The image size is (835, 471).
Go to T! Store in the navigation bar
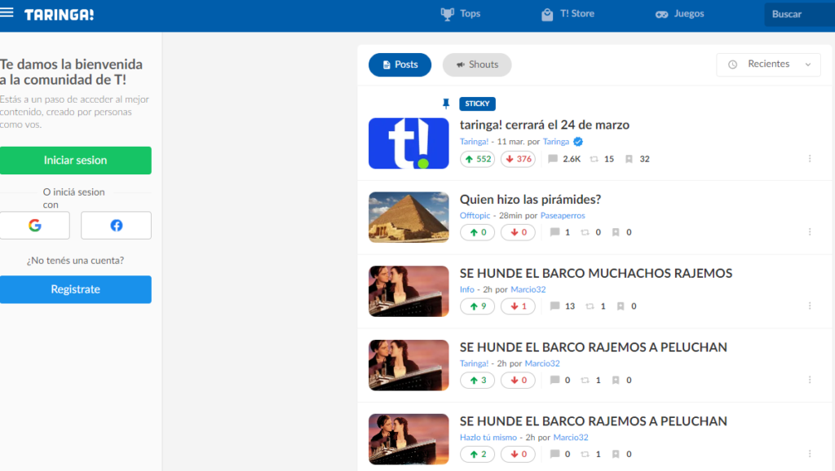(568, 14)
